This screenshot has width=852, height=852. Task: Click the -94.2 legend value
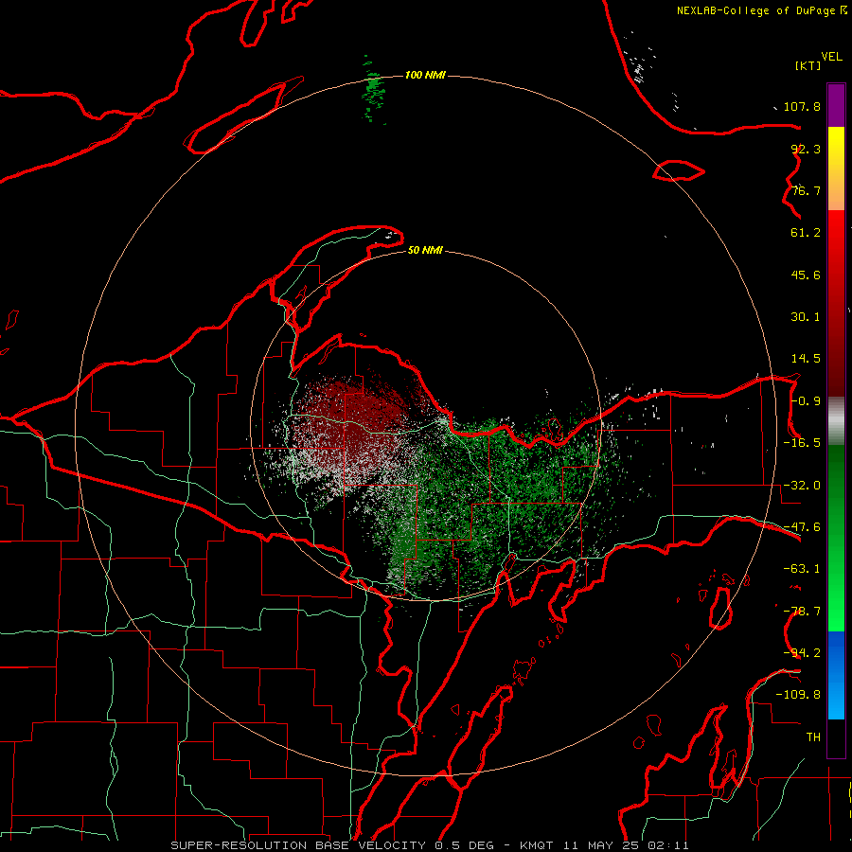[x=802, y=652]
